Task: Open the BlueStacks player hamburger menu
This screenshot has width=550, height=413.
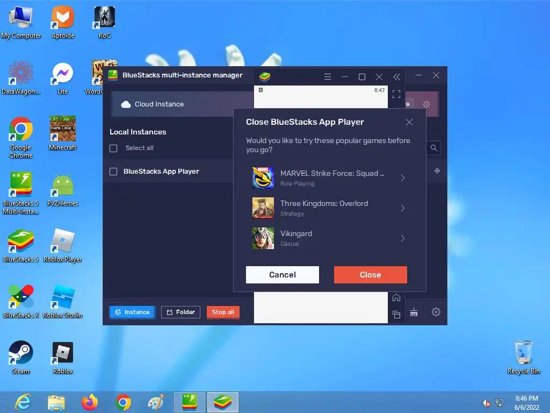Action: (x=327, y=76)
